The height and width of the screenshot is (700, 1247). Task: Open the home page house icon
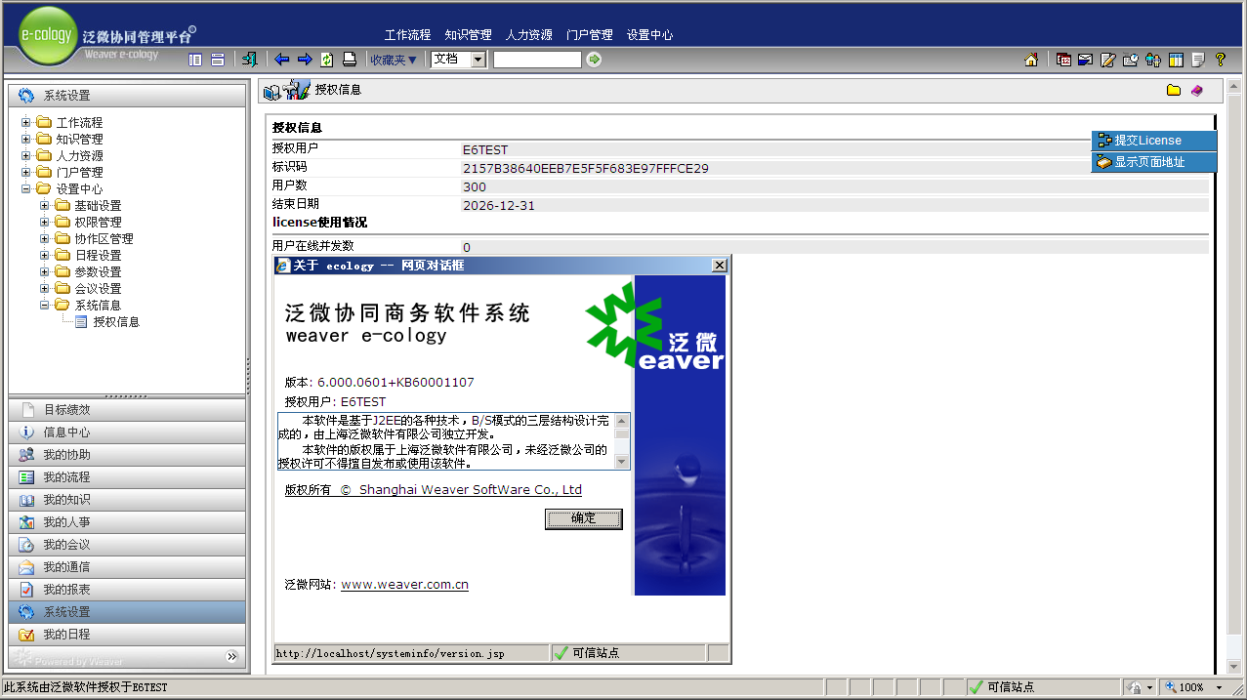pos(1031,60)
